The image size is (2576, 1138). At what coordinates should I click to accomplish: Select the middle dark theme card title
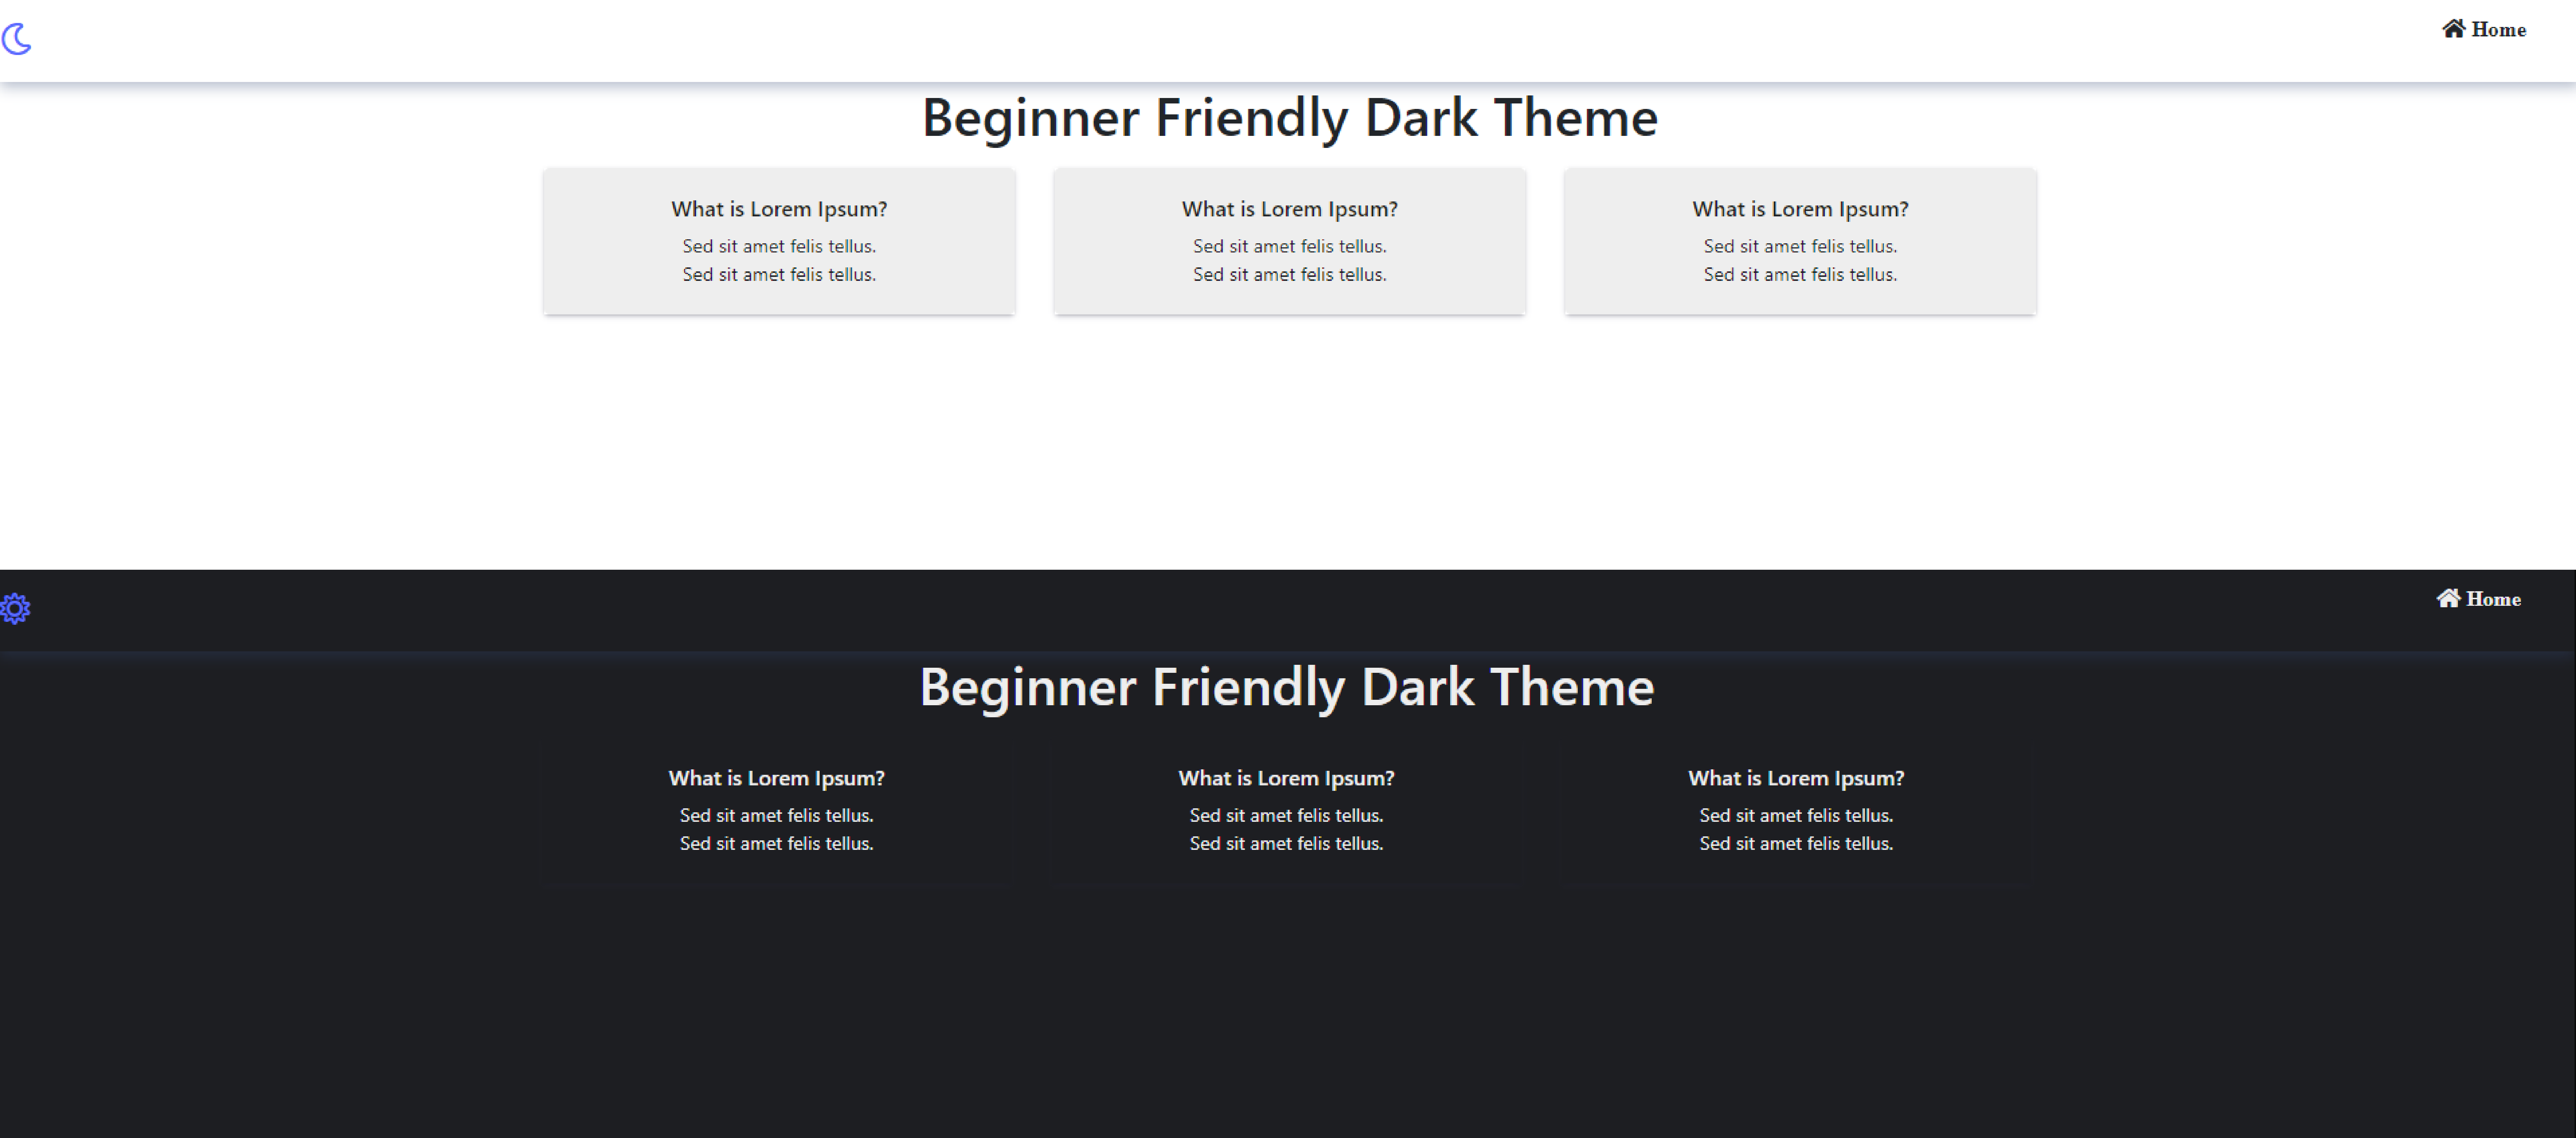pos(1286,778)
